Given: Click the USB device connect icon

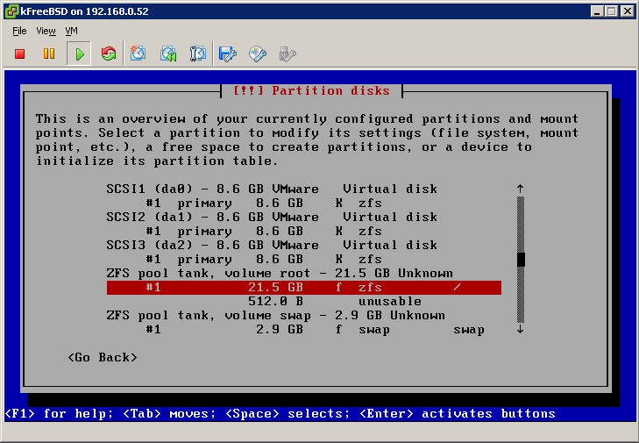Looking at the screenshot, I should tap(288, 54).
